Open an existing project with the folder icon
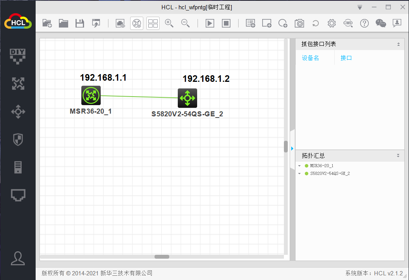The image size is (409, 280). point(64,23)
